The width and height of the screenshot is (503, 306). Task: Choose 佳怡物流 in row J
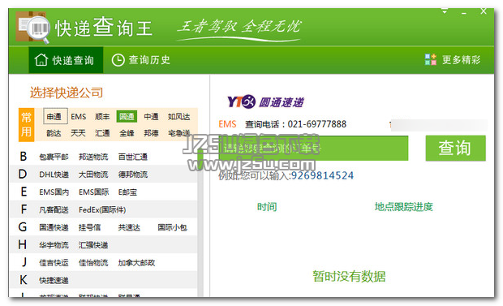pos(93,263)
